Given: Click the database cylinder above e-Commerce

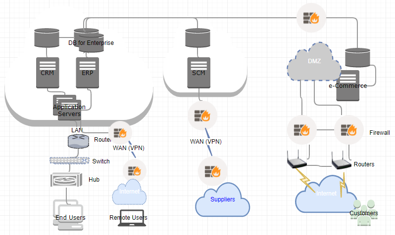Looking at the screenshot, I should pos(357,58).
